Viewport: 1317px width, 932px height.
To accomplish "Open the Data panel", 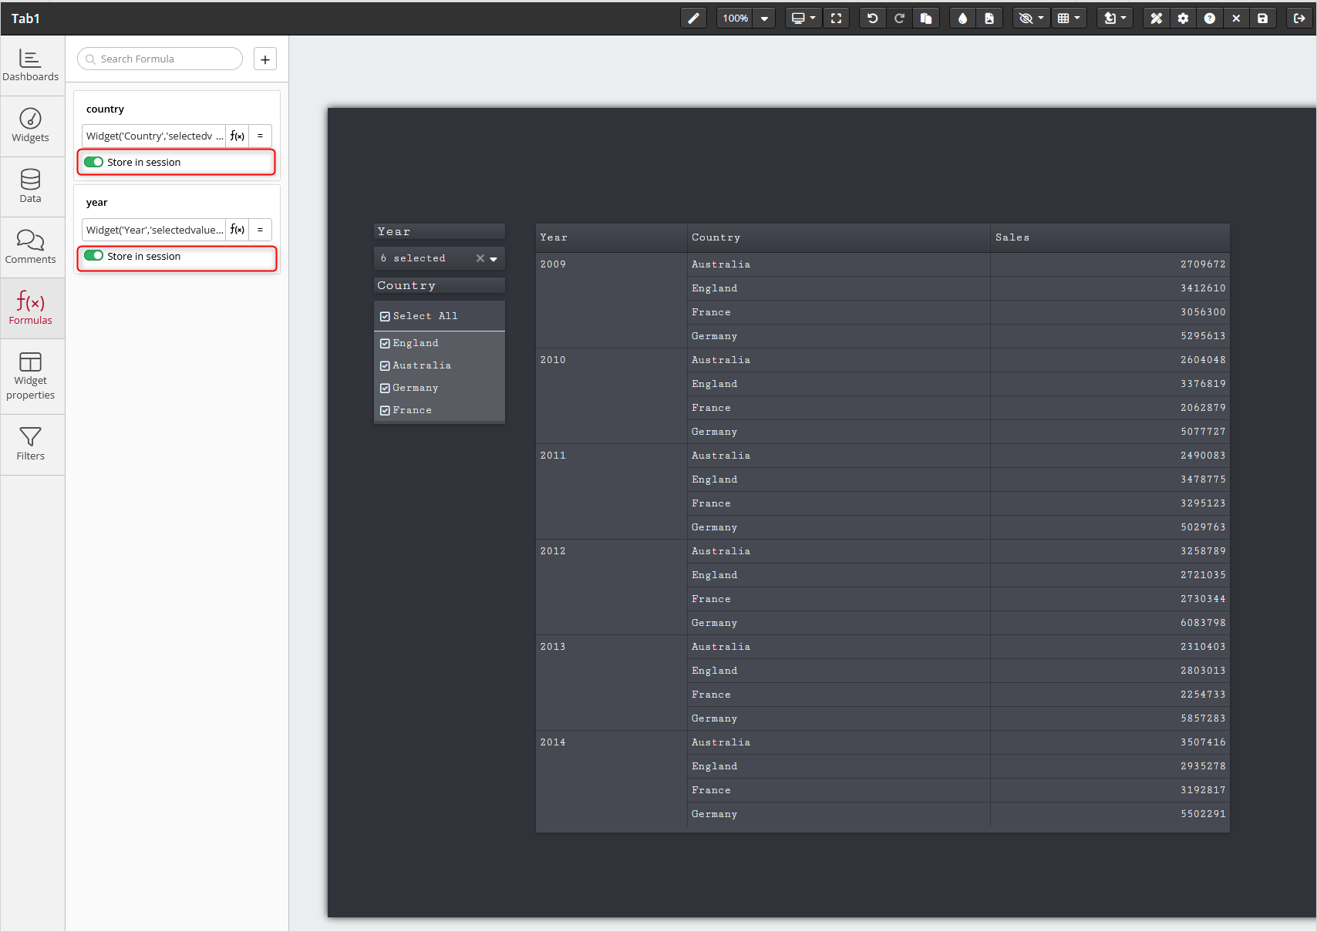I will coord(31,187).
